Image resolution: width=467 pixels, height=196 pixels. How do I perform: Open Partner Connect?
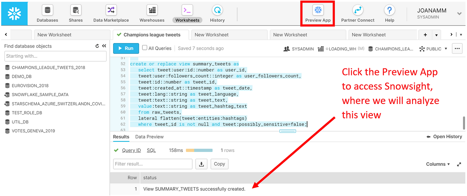click(358, 14)
